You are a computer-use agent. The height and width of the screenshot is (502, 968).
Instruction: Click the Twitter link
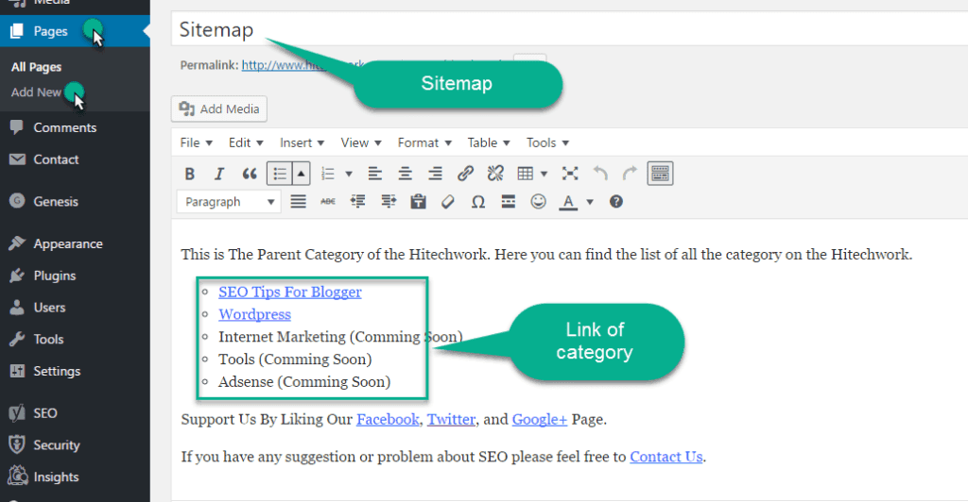(x=451, y=420)
